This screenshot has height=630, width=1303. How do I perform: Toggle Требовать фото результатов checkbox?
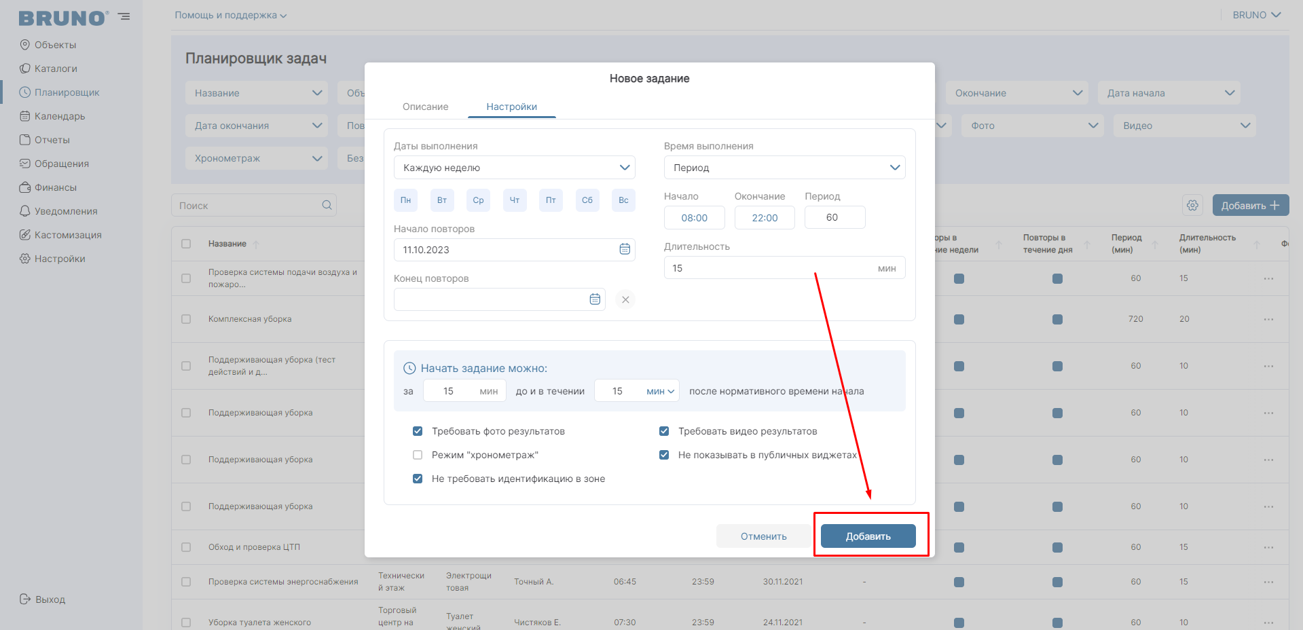tap(418, 431)
